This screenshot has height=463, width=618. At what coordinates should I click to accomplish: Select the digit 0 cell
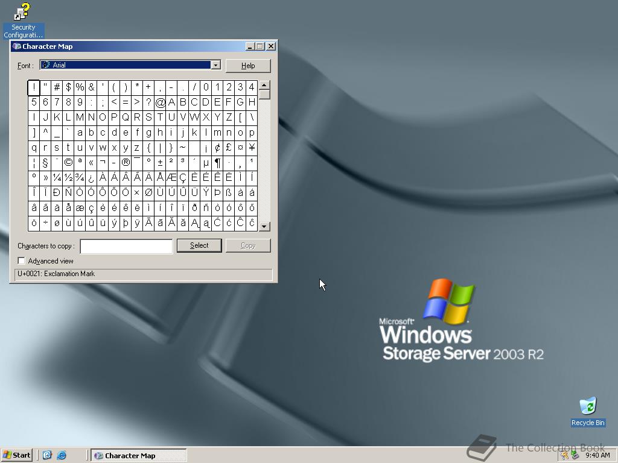pos(206,87)
